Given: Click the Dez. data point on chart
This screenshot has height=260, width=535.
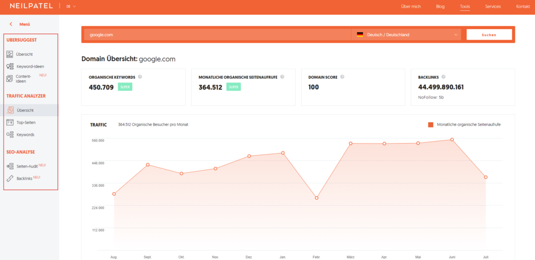Looking at the screenshot, I should point(249,156).
